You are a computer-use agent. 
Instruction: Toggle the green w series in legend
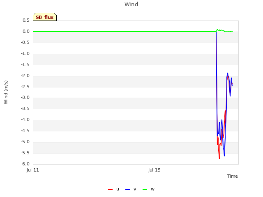click(x=148, y=189)
